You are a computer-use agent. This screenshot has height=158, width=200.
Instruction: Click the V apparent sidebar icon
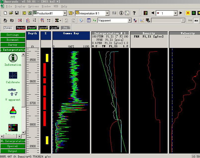pyautogui.click(x=13, y=93)
